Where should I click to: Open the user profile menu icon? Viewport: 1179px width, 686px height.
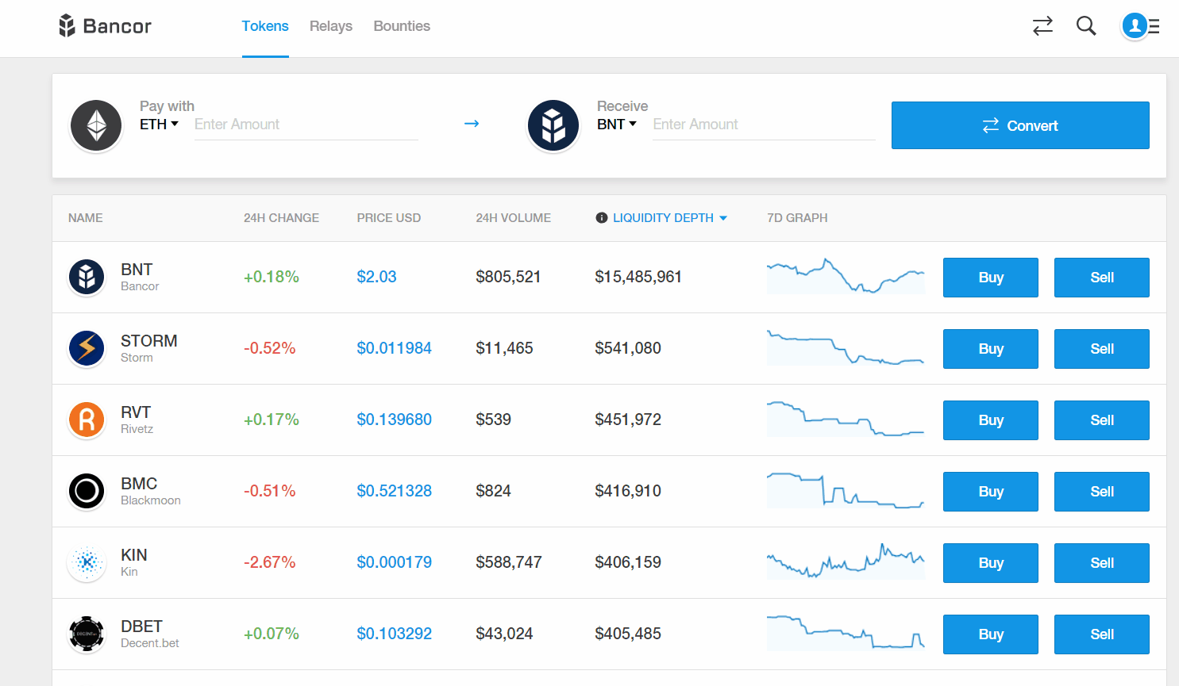click(x=1141, y=26)
